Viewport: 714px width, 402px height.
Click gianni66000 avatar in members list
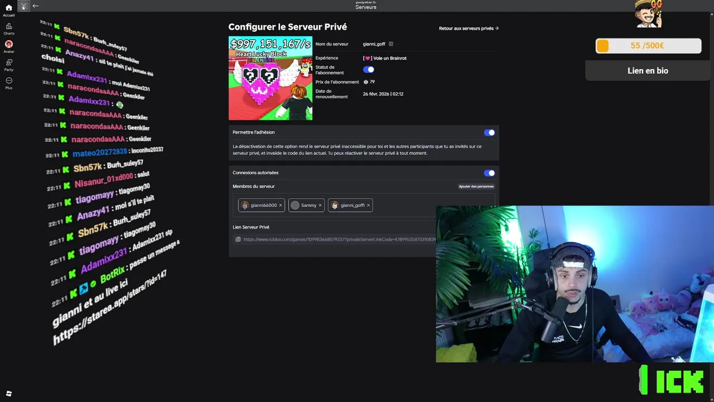click(244, 205)
